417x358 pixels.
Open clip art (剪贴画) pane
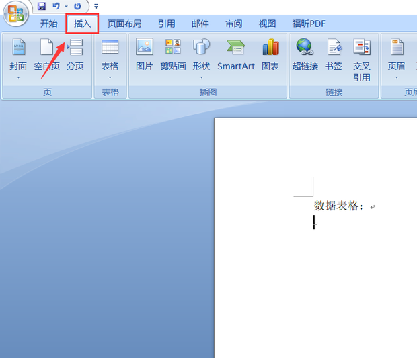click(x=173, y=55)
